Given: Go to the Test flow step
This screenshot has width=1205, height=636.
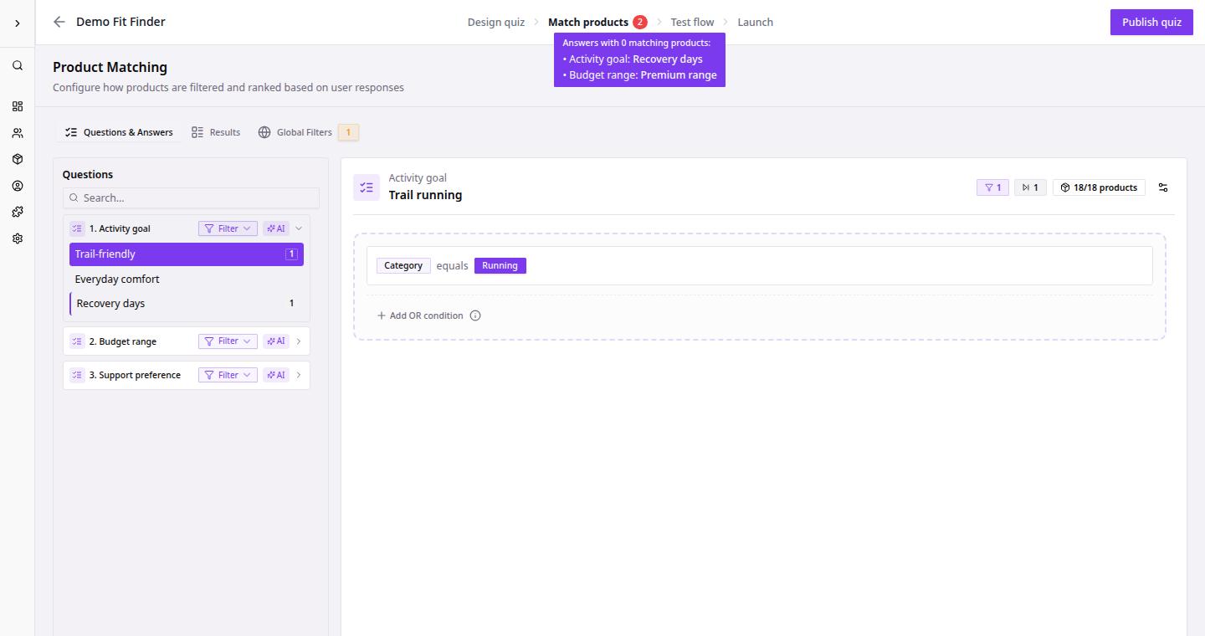Looking at the screenshot, I should click(692, 22).
